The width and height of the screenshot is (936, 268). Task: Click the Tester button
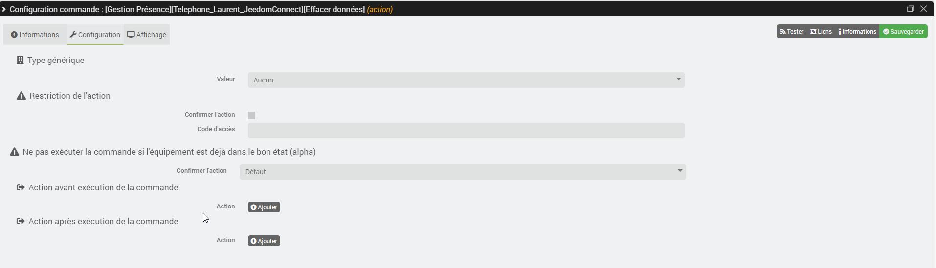[792, 32]
